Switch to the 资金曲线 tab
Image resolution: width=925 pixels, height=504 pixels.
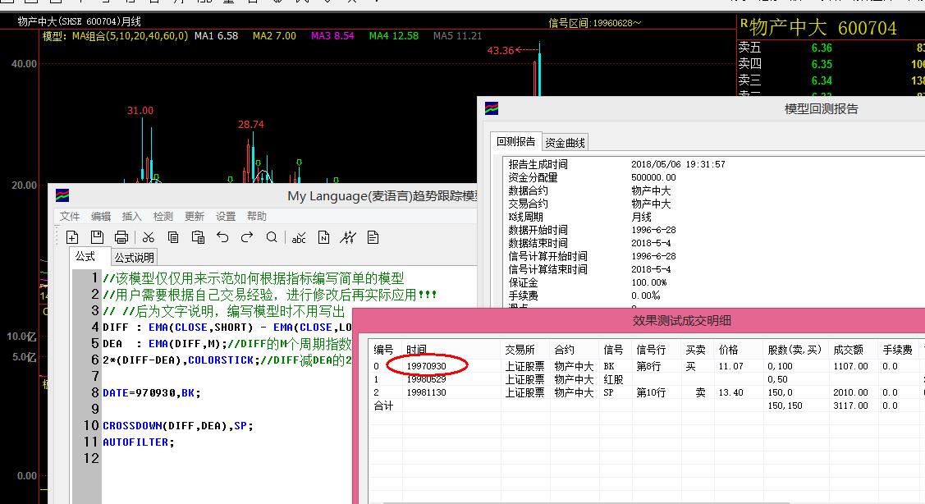tap(566, 142)
